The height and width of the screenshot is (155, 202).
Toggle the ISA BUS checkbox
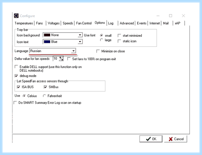click(x=19, y=87)
